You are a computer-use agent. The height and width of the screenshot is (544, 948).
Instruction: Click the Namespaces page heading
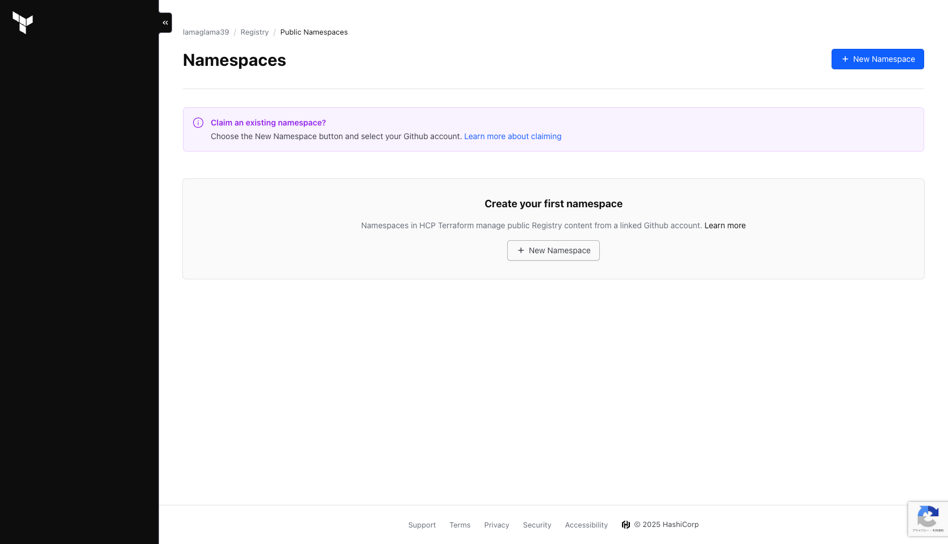pyautogui.click(x=235, y=60)
